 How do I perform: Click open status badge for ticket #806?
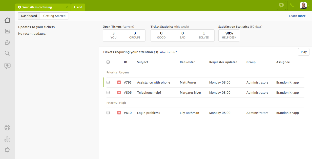[119, 92]
